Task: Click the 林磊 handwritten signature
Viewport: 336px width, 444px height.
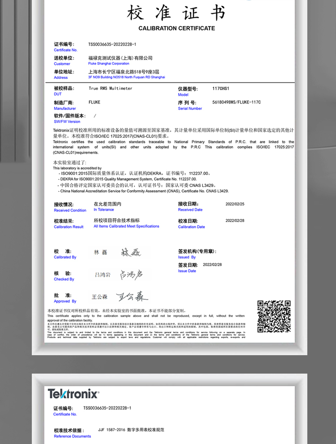Action: pyautogui.click(x=131, y=252)
